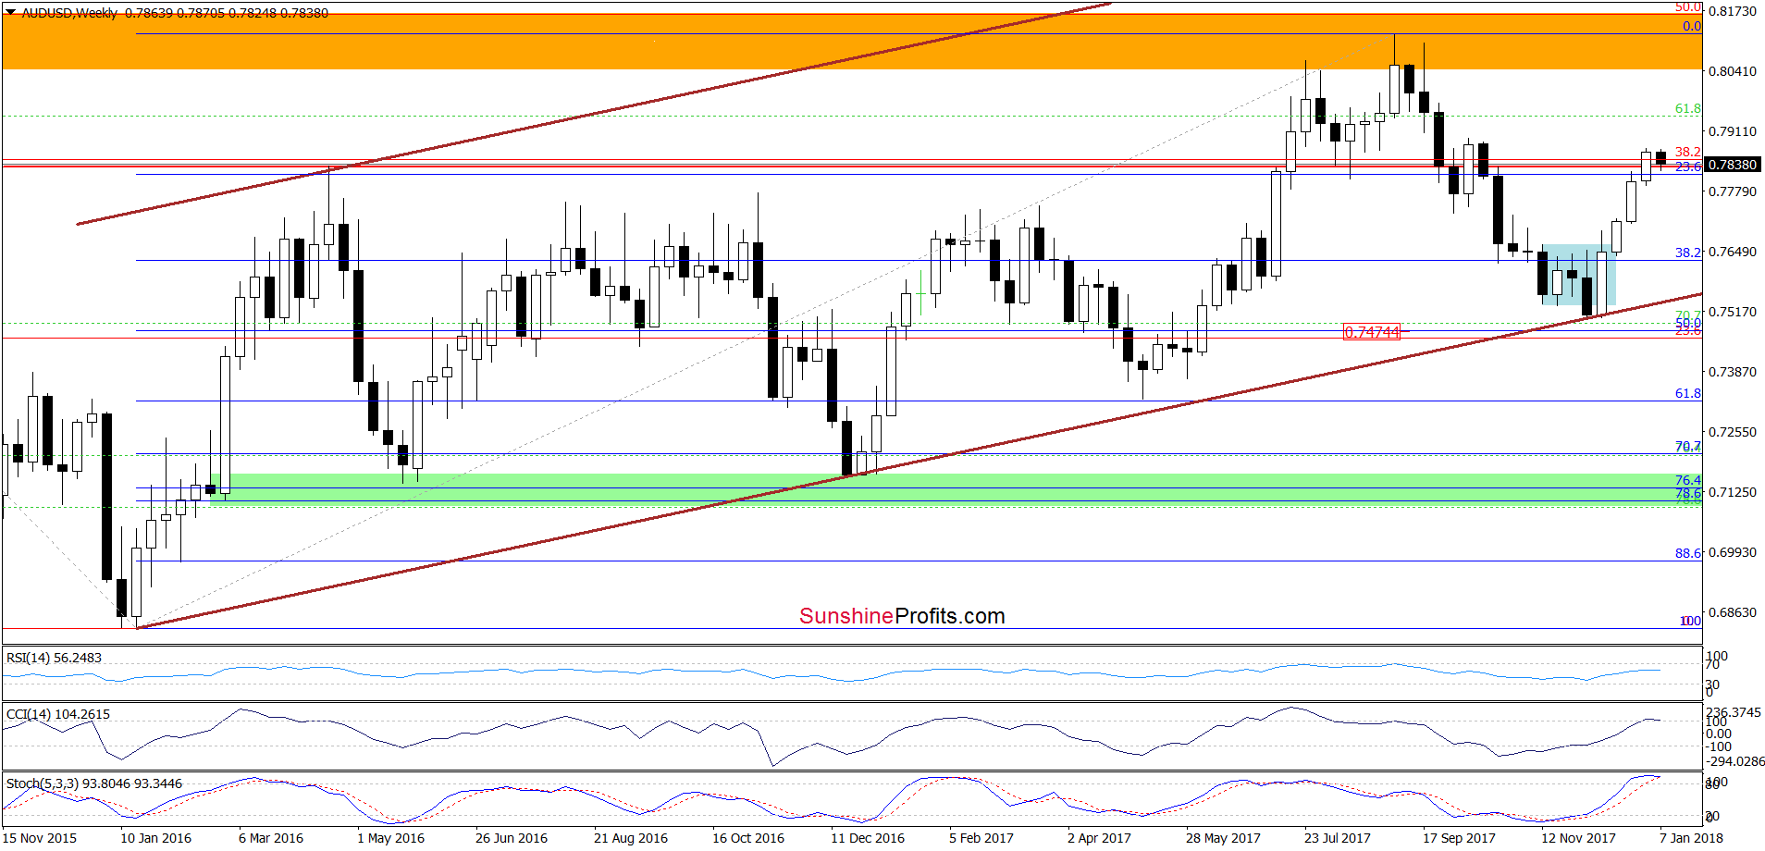
Task: Click the 17 Sep 2017 date label
Action: click(x=1459, y=838)
